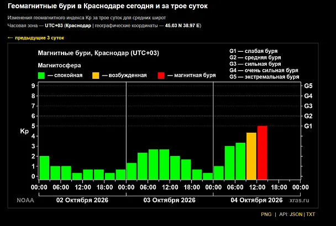Viewport: 336px width, 226px height.
Task: Open the TXT API link
Action: pyautogui.click(x=311, y=214)
